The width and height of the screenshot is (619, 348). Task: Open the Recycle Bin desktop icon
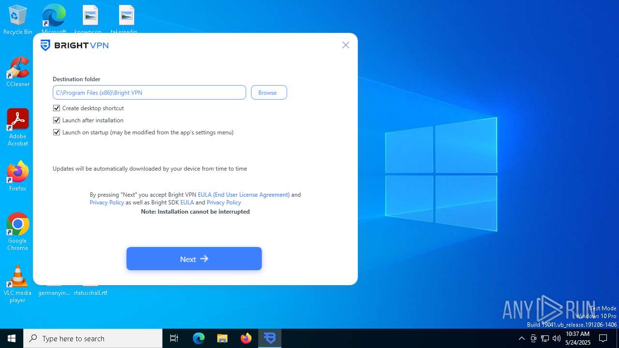pyautogui.click(x=18, y=20)
